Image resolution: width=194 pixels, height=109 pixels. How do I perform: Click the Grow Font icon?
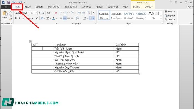pos(39,13)
